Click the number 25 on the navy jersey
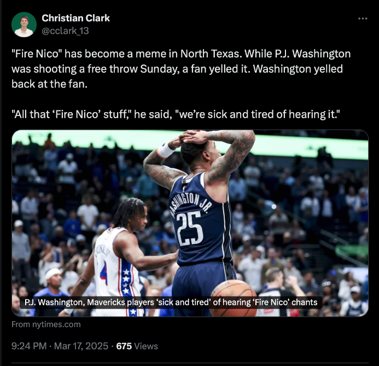This screenshot has height=366, width=379. 189,228
